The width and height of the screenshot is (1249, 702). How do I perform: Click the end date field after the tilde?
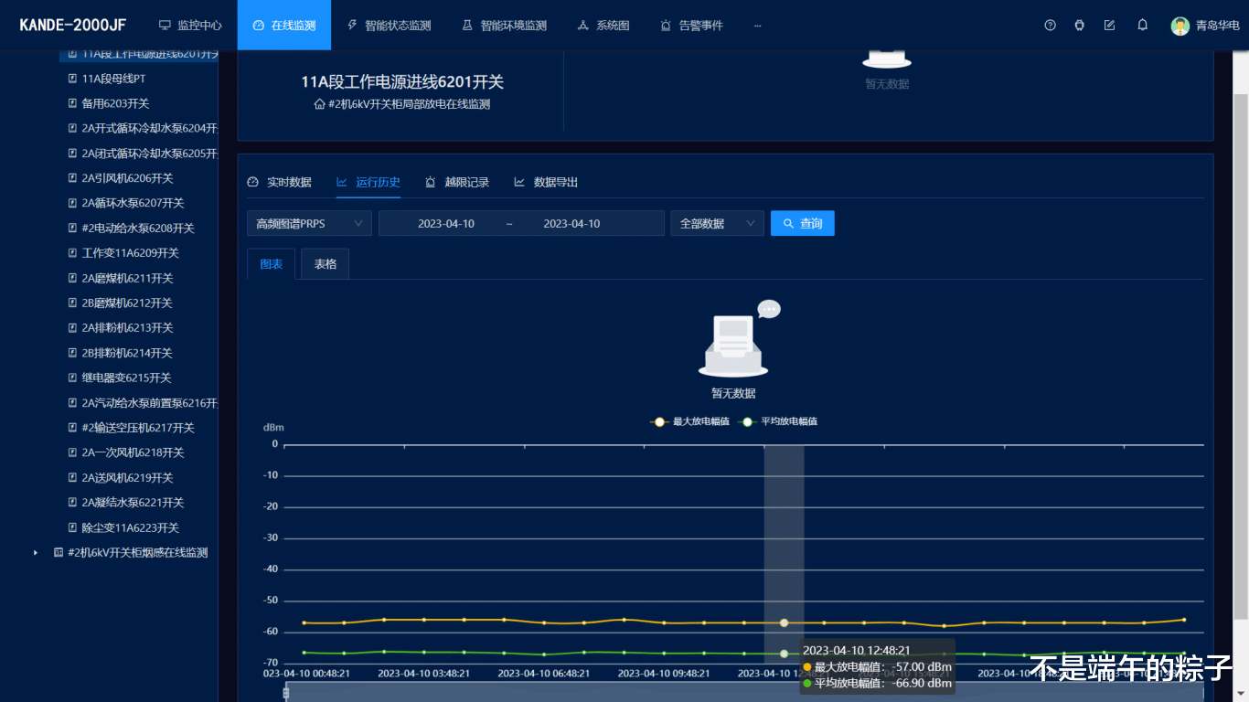(x=571, y=224)
